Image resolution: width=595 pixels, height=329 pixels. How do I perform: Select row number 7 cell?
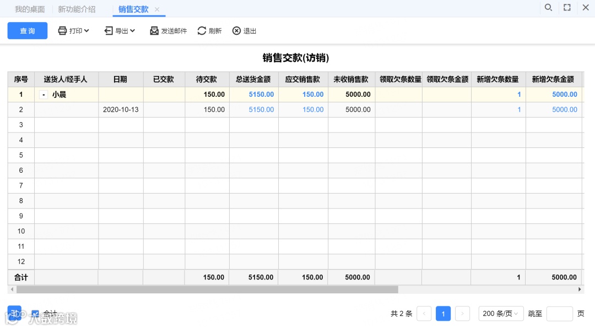pos(21,185)
